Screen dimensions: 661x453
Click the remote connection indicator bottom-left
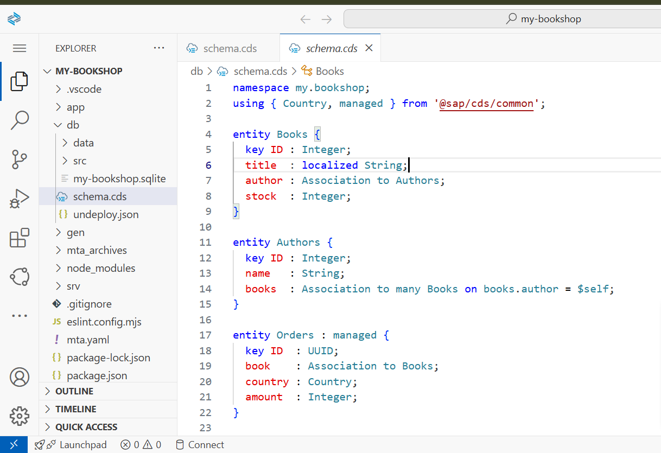[14, 444]
